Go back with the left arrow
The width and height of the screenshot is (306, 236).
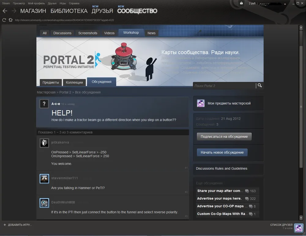click(x=5, y=11)
